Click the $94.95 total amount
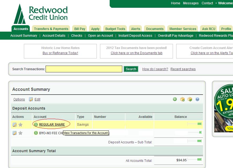Screen dimensions: 233x168 tap(182, 160)
